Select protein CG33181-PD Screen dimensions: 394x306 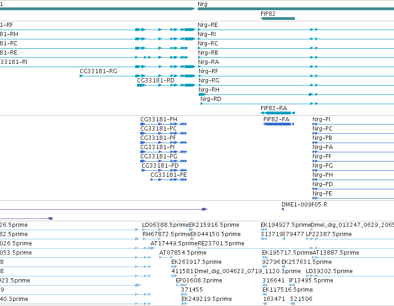(160, 166)
